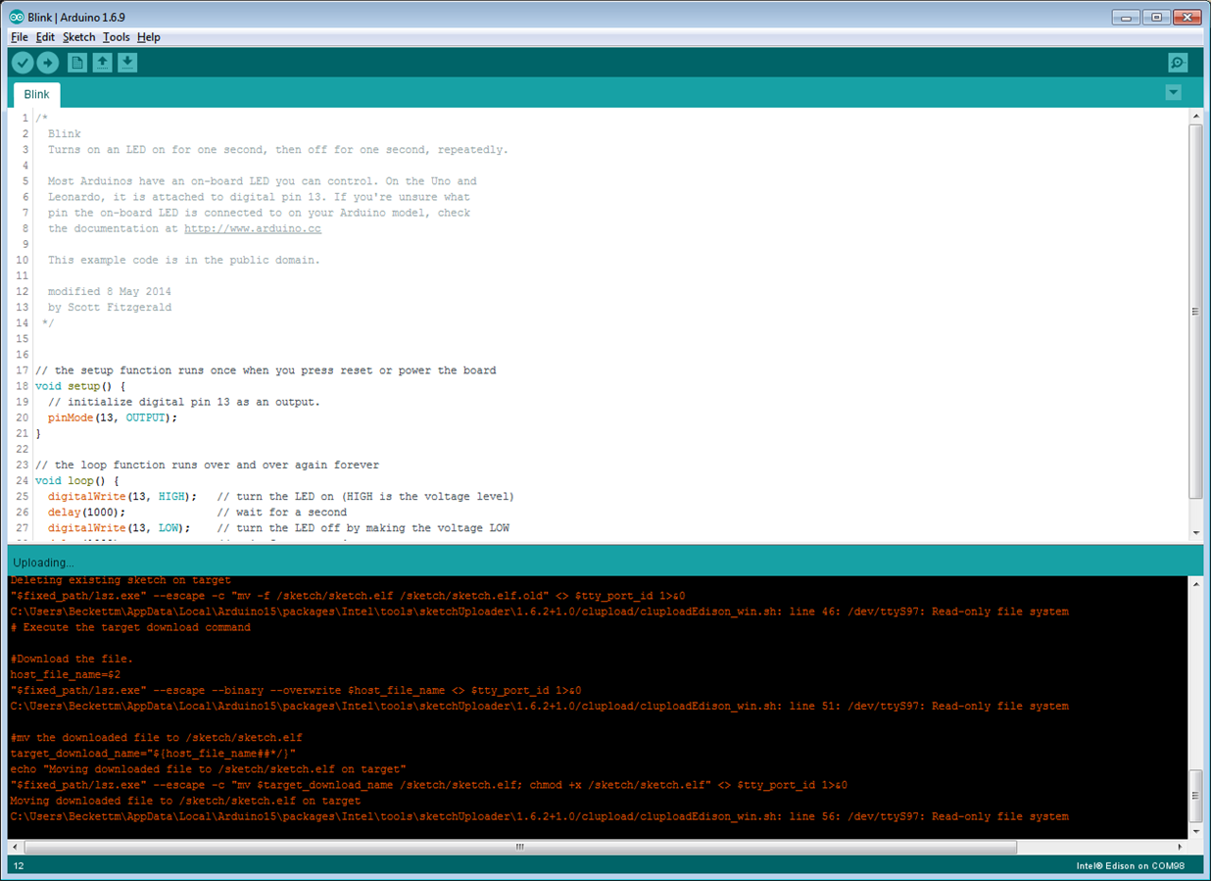Click the console horizontal scrollbar thumb
Image resolution: width=1211 pixels, height=881 pixels.
point(520,847)
